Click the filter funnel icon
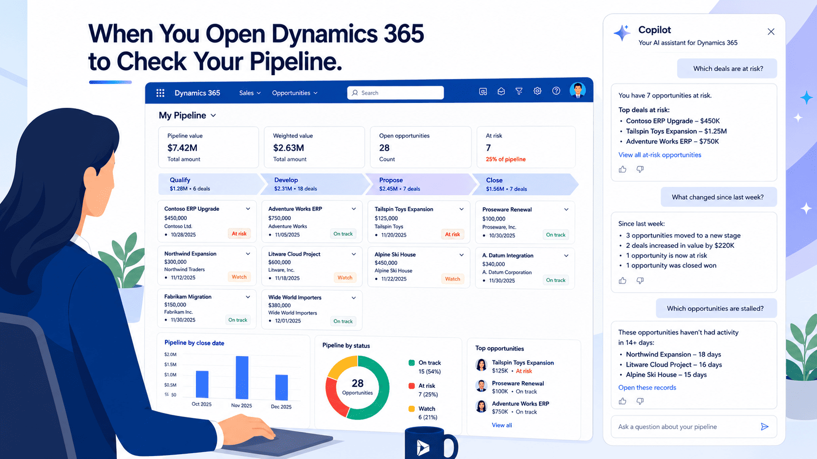Image resolution: width=817 pixels, height=459 pixels. [519, 91]
